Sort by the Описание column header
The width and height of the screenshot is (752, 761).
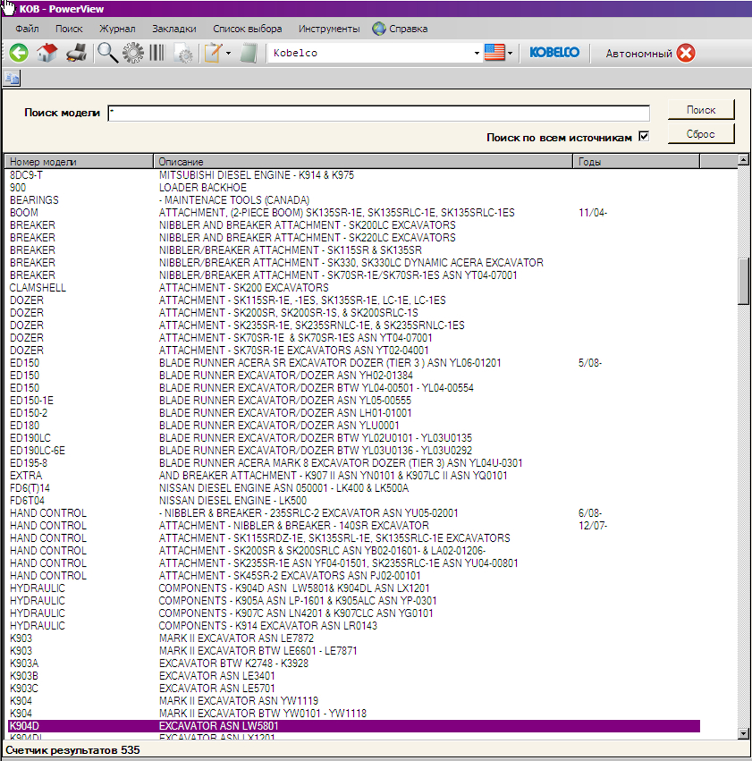(x=362, y=162)
